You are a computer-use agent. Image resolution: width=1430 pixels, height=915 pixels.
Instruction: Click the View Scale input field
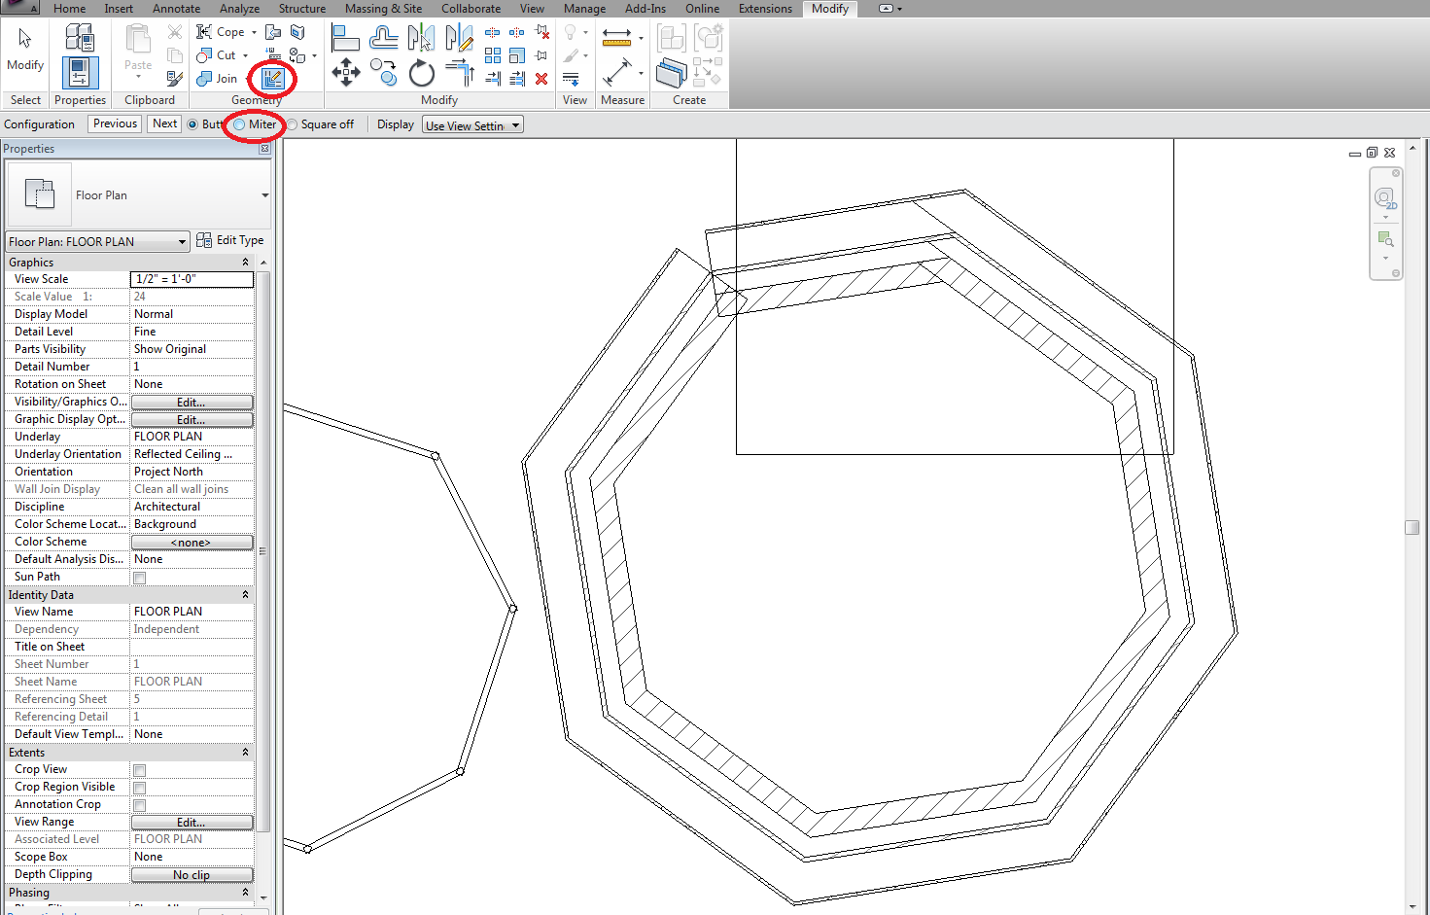[x=192, y=279]
